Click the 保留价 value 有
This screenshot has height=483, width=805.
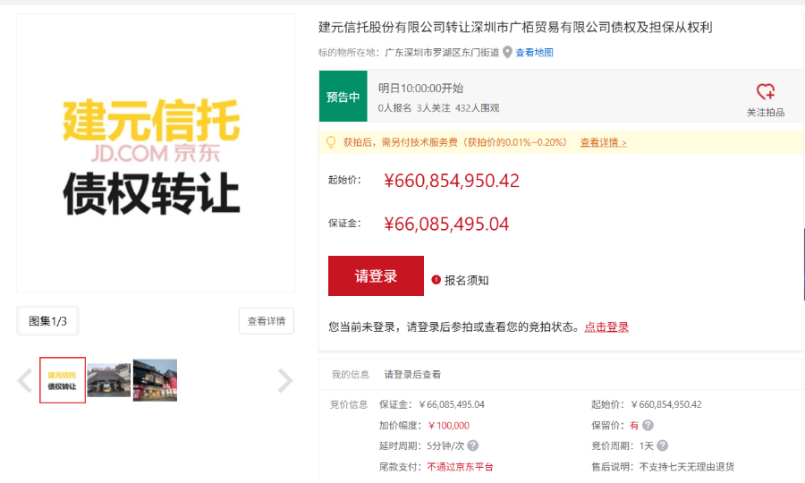pyautogui.click(x=634, y=425)
